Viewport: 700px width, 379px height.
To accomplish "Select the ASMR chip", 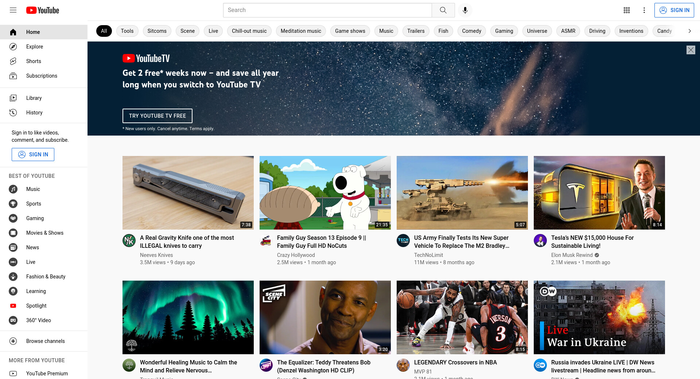I will pos(568,31).
